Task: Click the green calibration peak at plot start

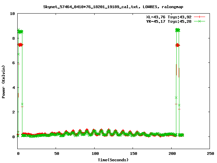Action: pos(20,32)
